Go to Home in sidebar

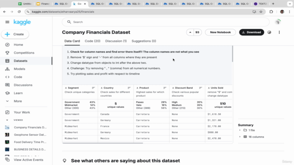click(x=18, y=45)
